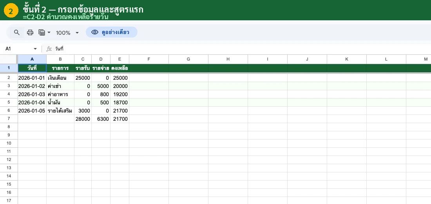Select column H header
Viewport: 431px width, 204px height.
[x=228, y=59]
